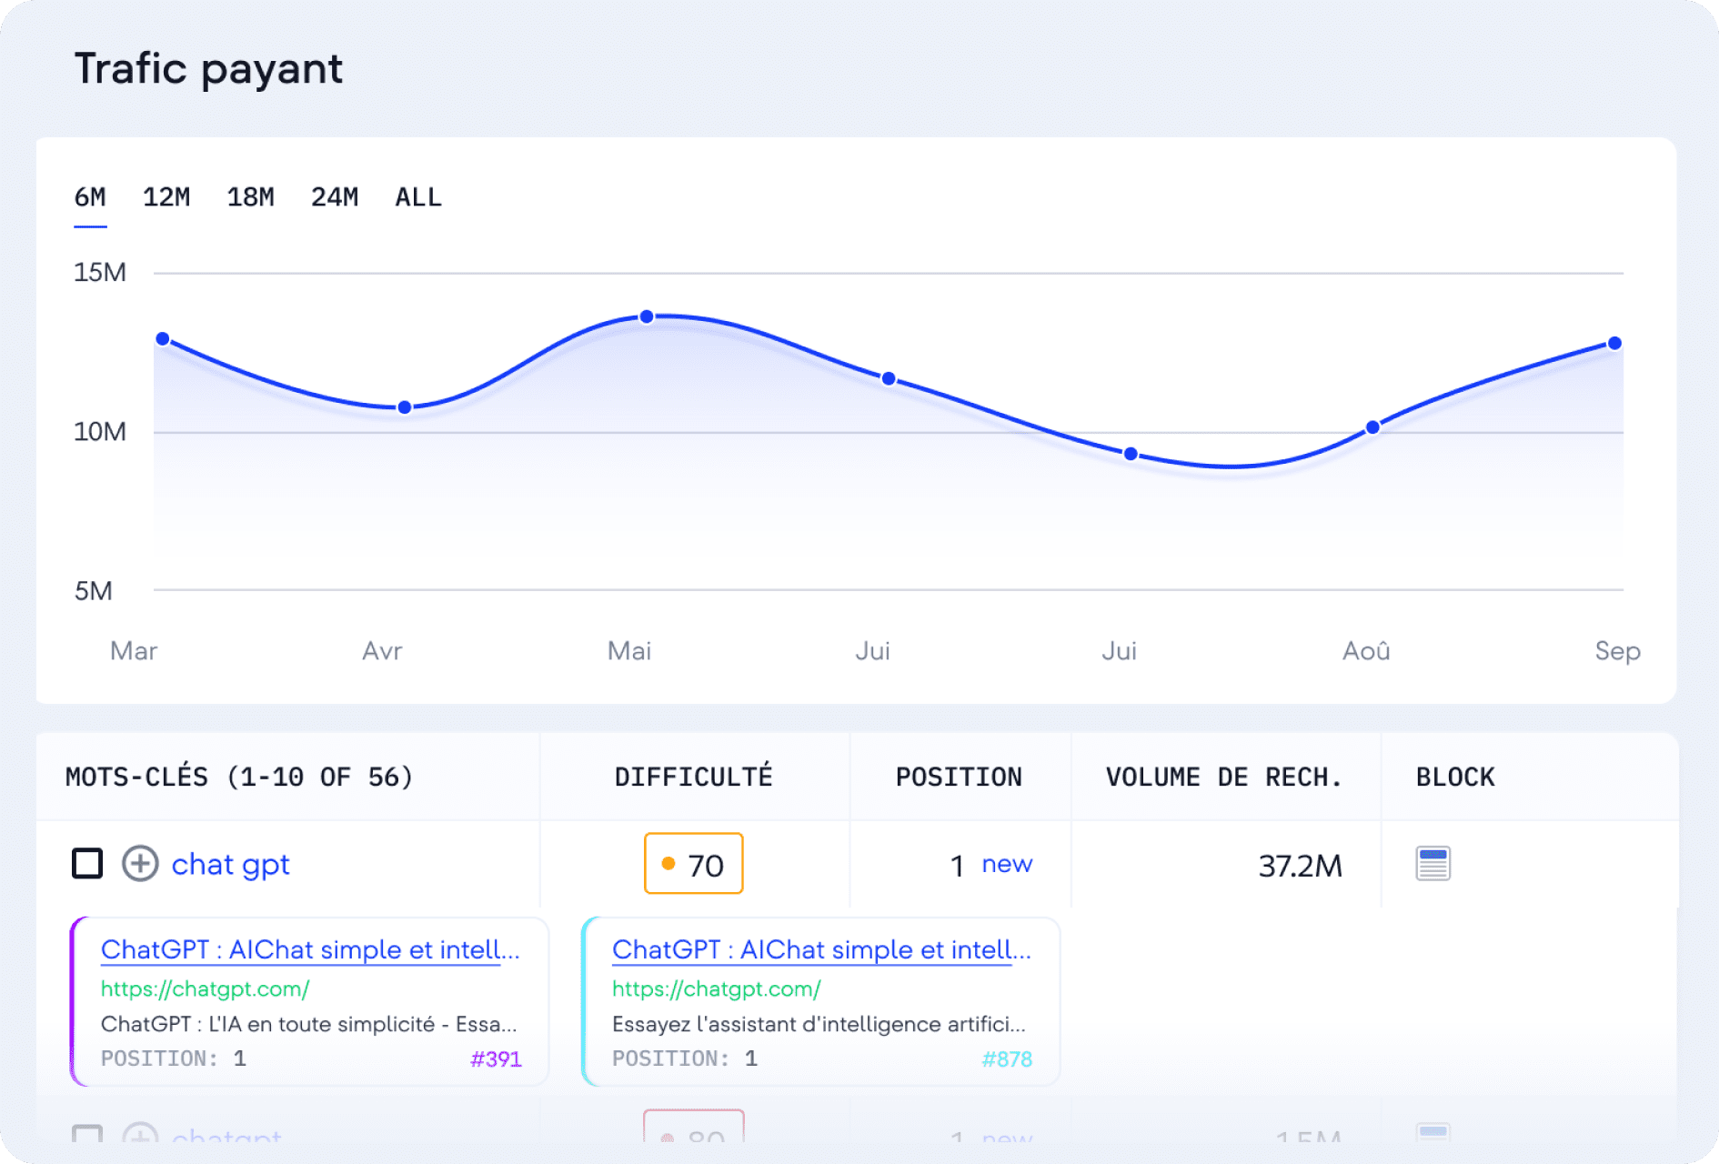
Task: Click the Mar data point on the chart
Action: tap(163, 339)
